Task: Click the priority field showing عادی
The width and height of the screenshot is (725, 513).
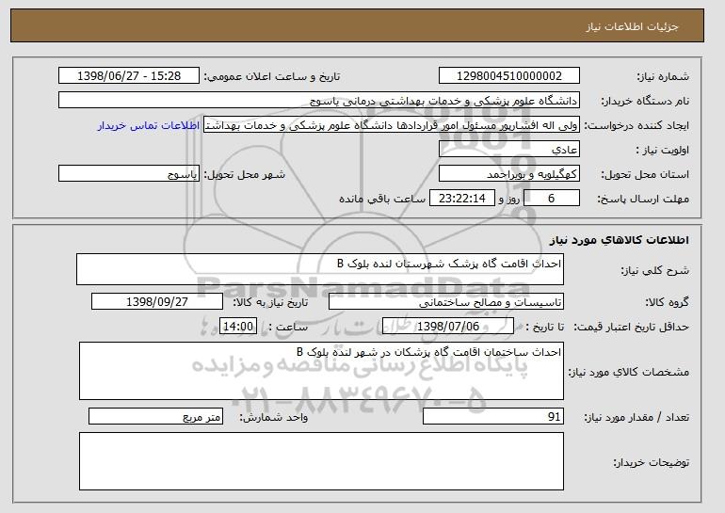Action: [x=509, y=150]
